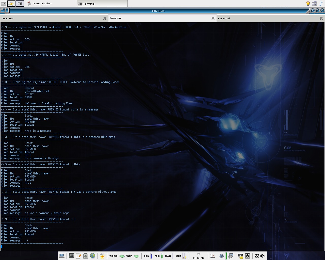This screenshot has width=325, height=260.
Task: Launch the text editor notepad icon
Action: [78, 256]
